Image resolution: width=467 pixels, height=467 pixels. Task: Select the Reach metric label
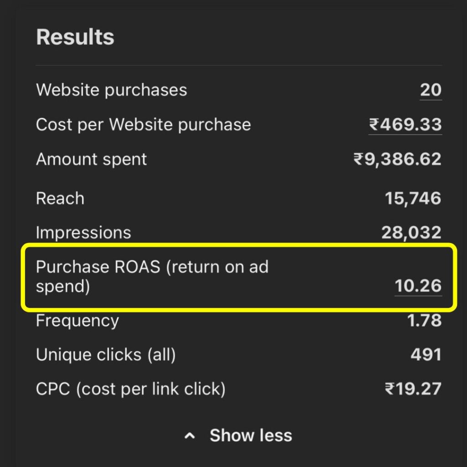click(60, 198)
